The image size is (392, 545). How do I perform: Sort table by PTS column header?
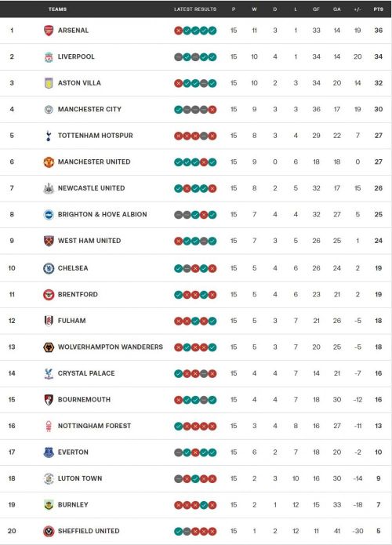379,9
